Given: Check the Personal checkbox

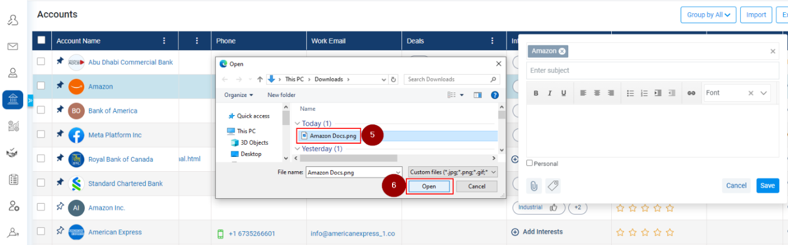Looking at the screenshot, I should point(530,163).
